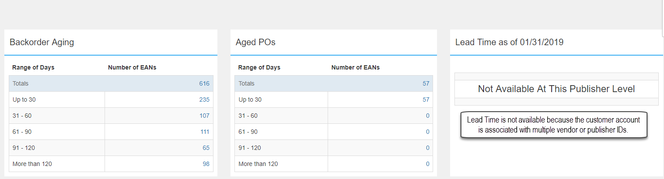Select the Totals row in Backorder Aging
The width and height of the screenshot is (664, 179).
tap(111, 83)
